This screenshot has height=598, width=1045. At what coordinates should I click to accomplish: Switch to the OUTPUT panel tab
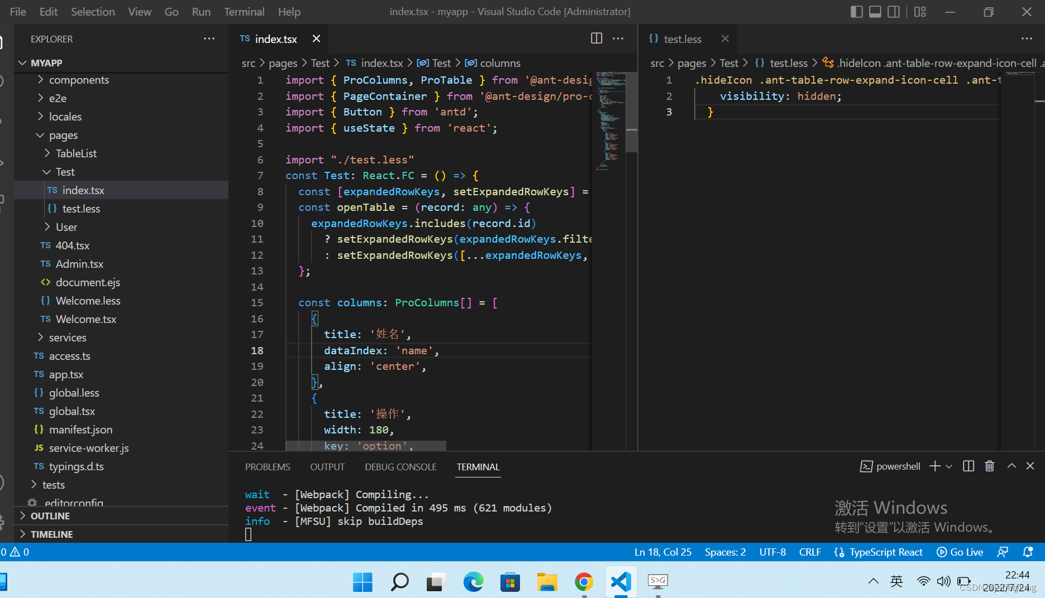point(327,467)
